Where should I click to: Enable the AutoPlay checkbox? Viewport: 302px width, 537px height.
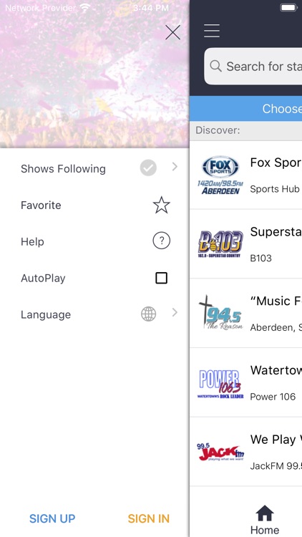click(x=161, y=278)
